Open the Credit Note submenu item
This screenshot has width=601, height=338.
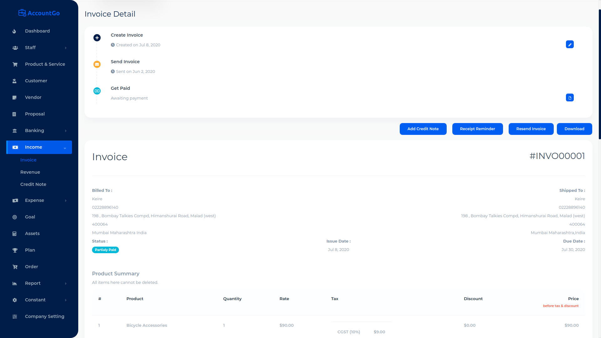[33, 184]
